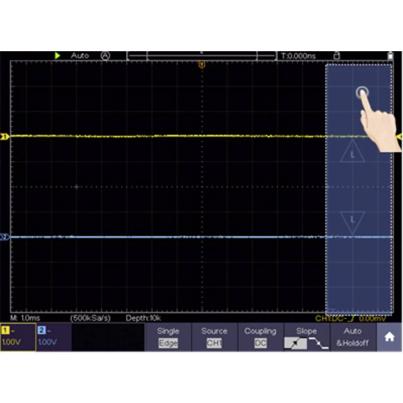Tap the M: 1.0ms timebase readout
403x403 pixels.
[x=25, y=318]
